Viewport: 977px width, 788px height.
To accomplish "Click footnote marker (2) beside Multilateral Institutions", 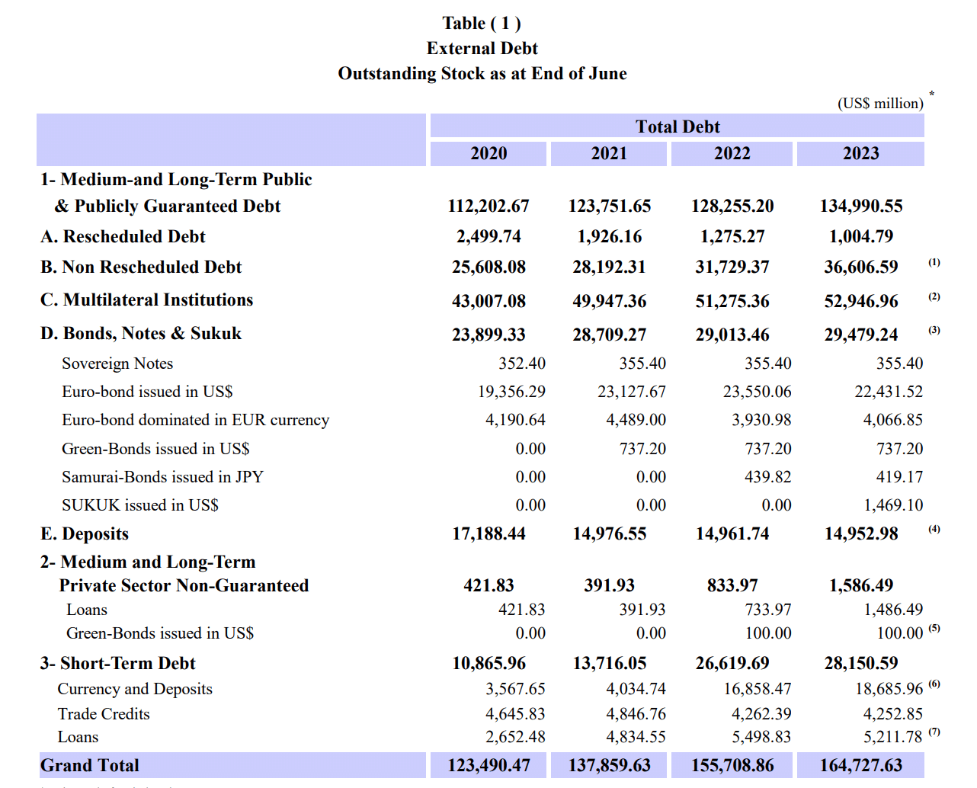I will point(934,296).
